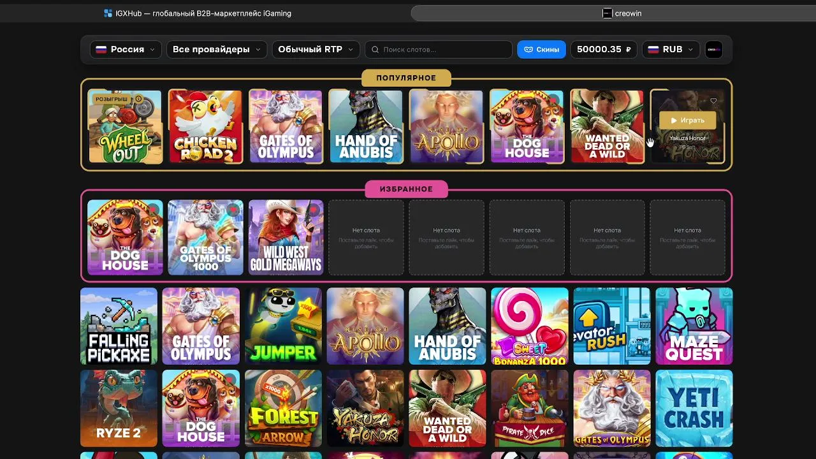816x459 pixels.
Task: Open the Maze Quest game tile
Action: (x=694, y=326)
